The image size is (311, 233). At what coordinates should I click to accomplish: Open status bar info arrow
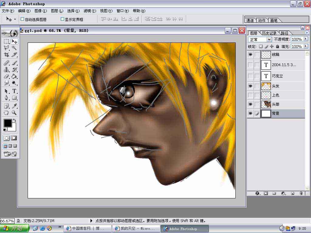[91, 221]
